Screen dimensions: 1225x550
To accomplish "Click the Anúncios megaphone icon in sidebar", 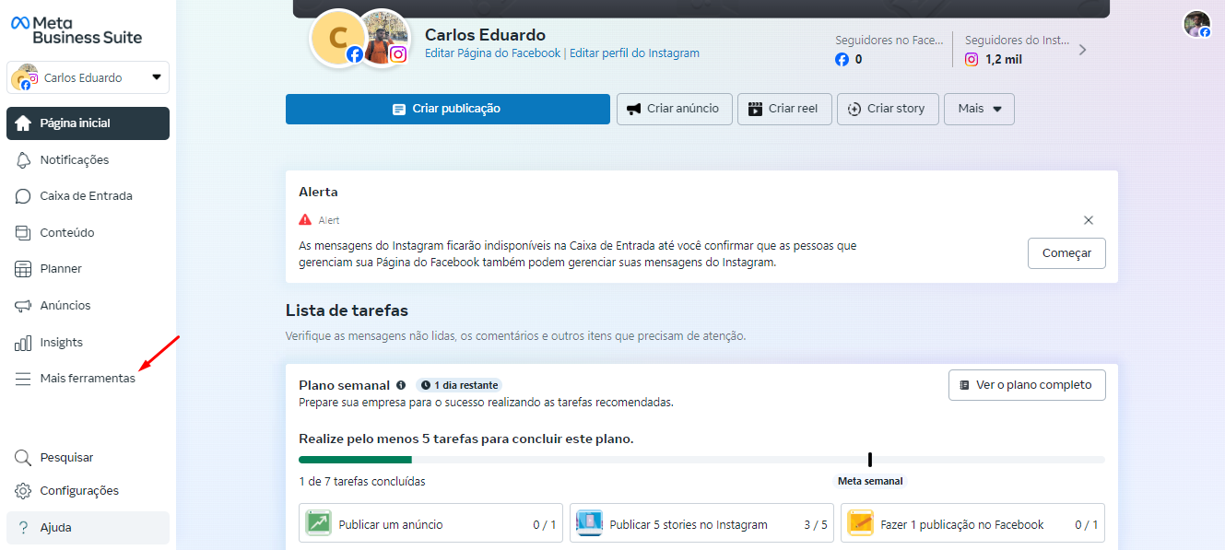I will click(x=24, y=306).
